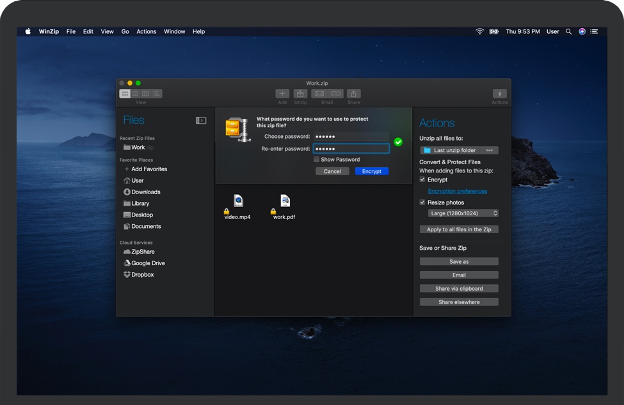The height and width of the screenshot is (405, 624).
Task: Switch to the fourth view mode icon
Action: [156, 94]
